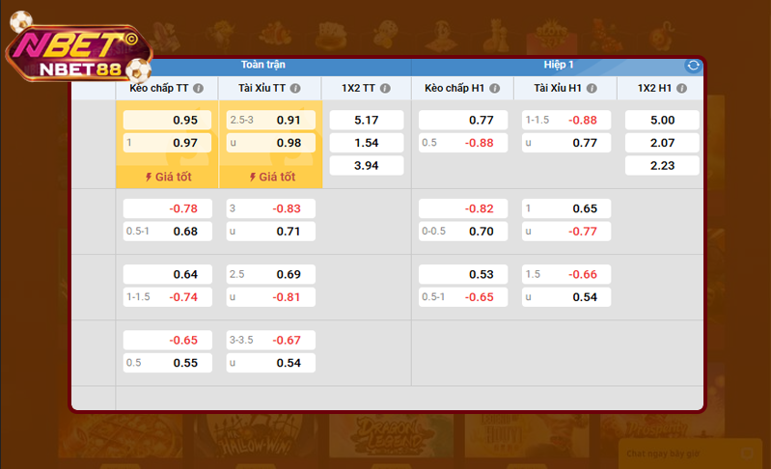
Task: Click info icon beside Tài Xỉu H1
Action: tap(600, 88)
